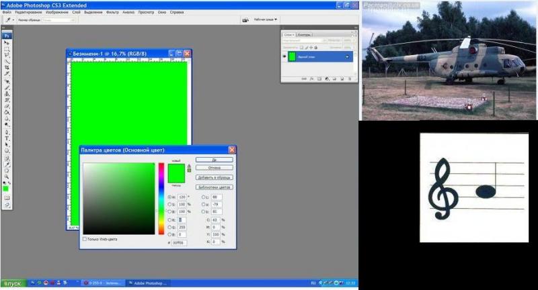Open the 'Рабочая среда' workspace dropdown

[x=266, y=20]
